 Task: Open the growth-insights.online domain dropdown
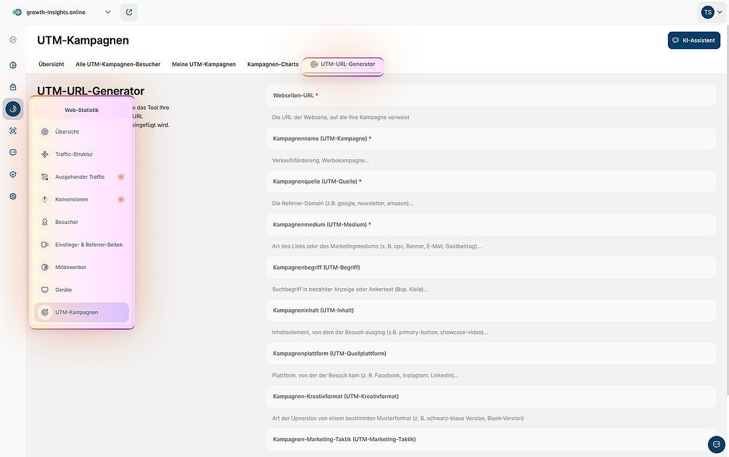(x=63, y=12)
